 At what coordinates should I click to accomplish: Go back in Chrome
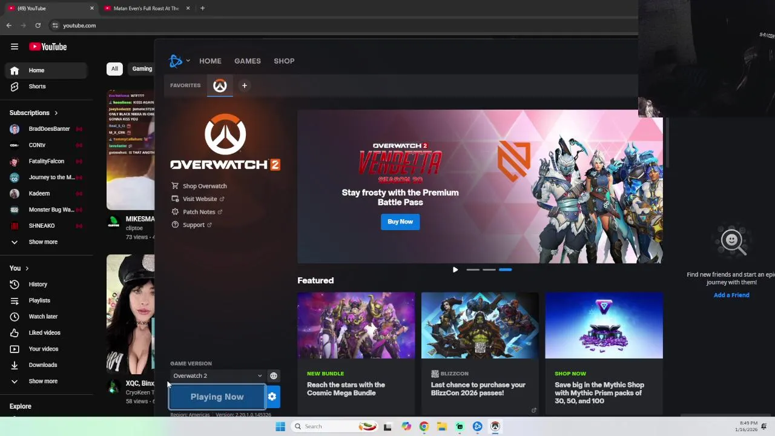pyautogui.click(x=8, y=25)
